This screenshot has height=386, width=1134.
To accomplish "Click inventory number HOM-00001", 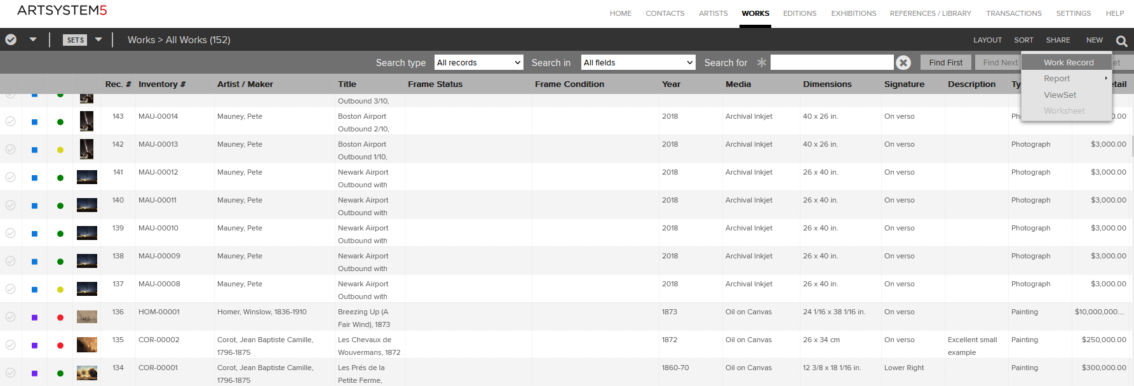I will [159, 312].
